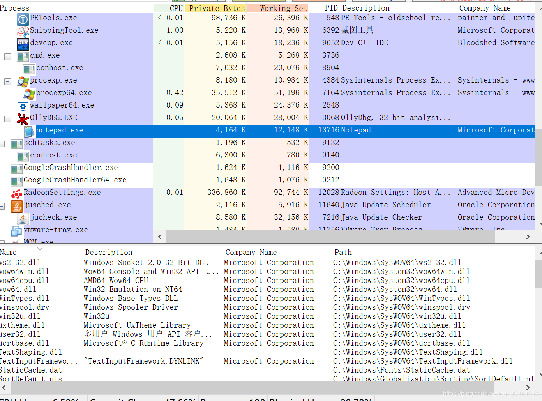Click the schtasks.exe process icon
542x401 pixels.
click(17, 143)
